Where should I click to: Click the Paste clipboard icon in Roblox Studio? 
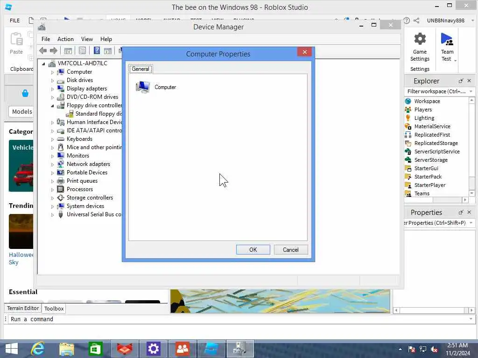(x=16, y=39)
